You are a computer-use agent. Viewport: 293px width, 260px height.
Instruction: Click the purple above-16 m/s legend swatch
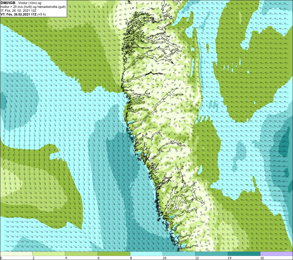[x=277, y=254]
